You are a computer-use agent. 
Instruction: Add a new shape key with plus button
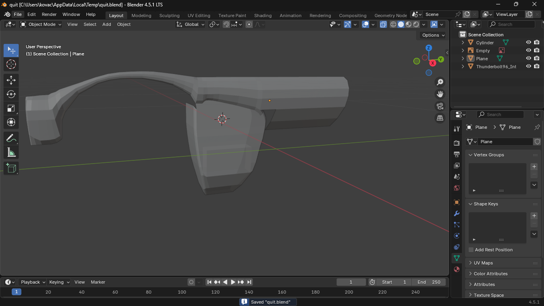coord(534,216)
